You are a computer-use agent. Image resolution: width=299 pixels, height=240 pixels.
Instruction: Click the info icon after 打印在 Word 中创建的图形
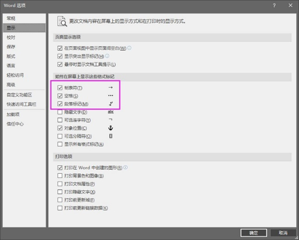125,167
